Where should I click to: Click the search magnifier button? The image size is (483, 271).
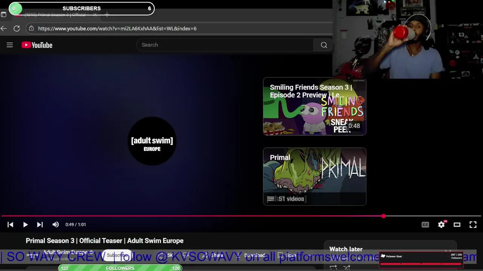[x=324, y=45]
